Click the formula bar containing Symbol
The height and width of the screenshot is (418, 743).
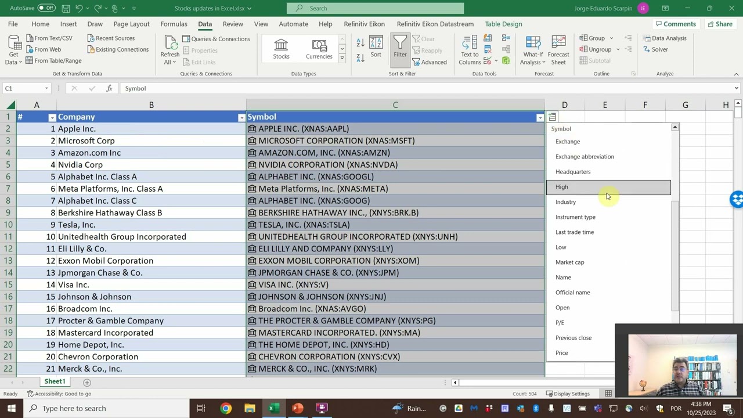point(427,88)
